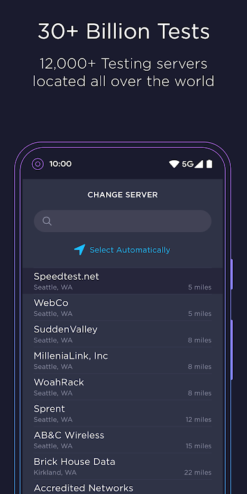Viewport: 247px width, 494px height.
Task: Choose the WebCo server in Seattle
Action: pyautogui.click(x=123, y=307)
